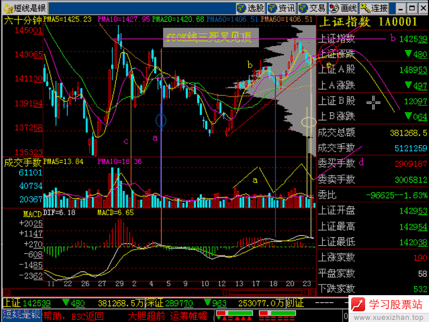Minimize the stock software window
The image size is (429, 322).
click(x=401, y=9)
